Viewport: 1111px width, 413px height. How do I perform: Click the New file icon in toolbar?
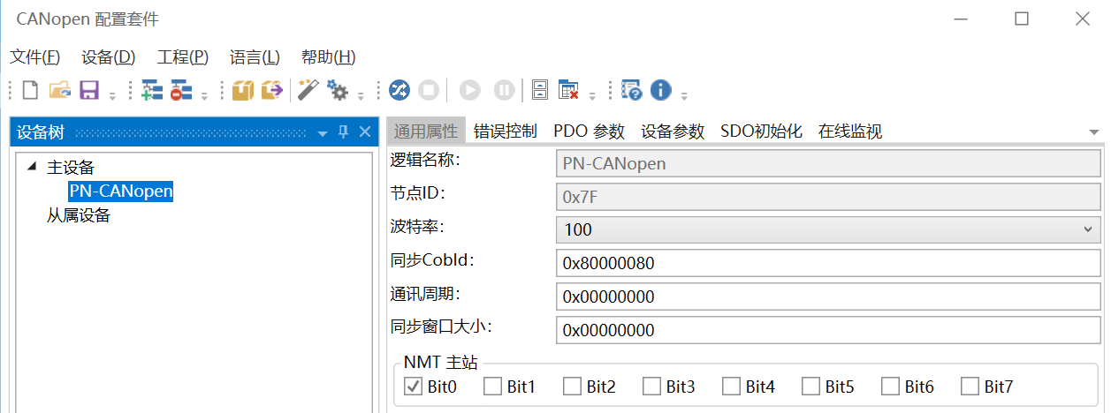tap(30, 90)
